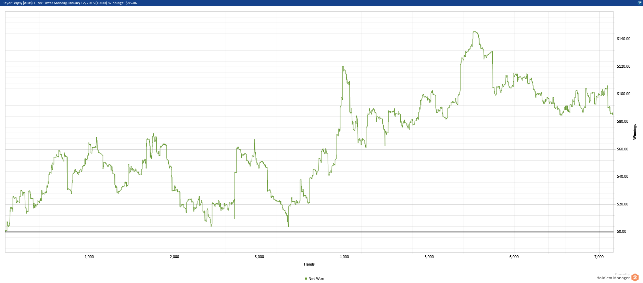Click the $20.00 winnings axis label
The height and width of the screenshot is (283, 643).
pyautogui.click(x=622, y=204)
